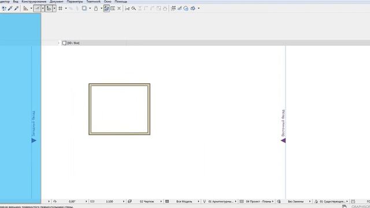Open the arrow after 01 Архитектурны

235,202
